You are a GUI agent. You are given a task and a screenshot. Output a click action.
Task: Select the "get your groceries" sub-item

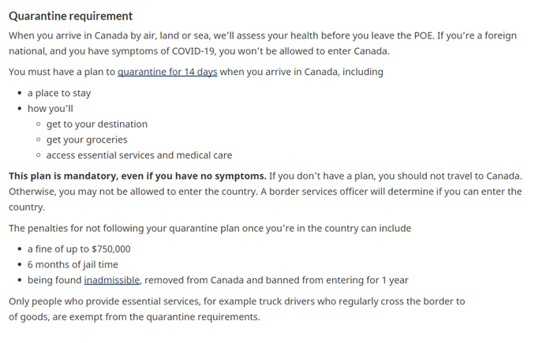87,140
